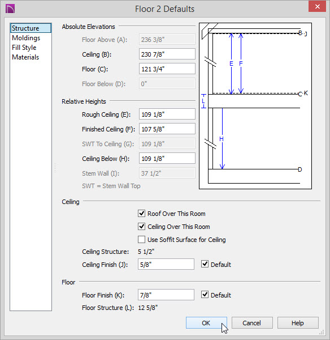
Task: Open the Materials panel
Action: [x=25, y=57]
